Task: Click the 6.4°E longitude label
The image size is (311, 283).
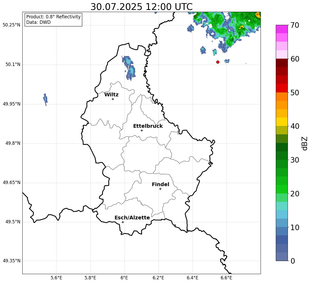Action: 192,278
